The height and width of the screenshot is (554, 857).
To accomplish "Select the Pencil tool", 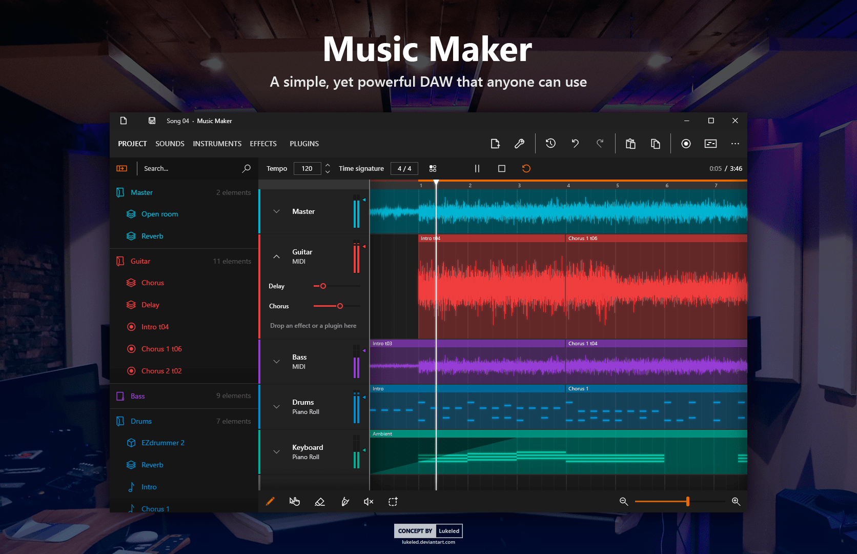I will [270, 502].
